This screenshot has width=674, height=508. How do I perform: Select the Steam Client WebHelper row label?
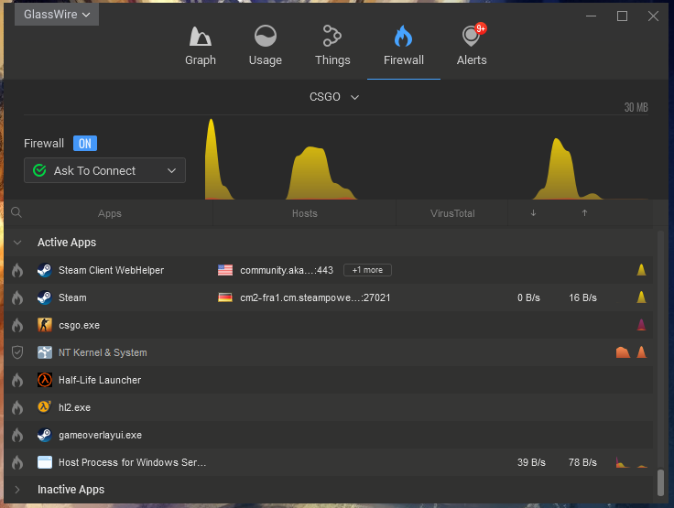coord(112,270)
